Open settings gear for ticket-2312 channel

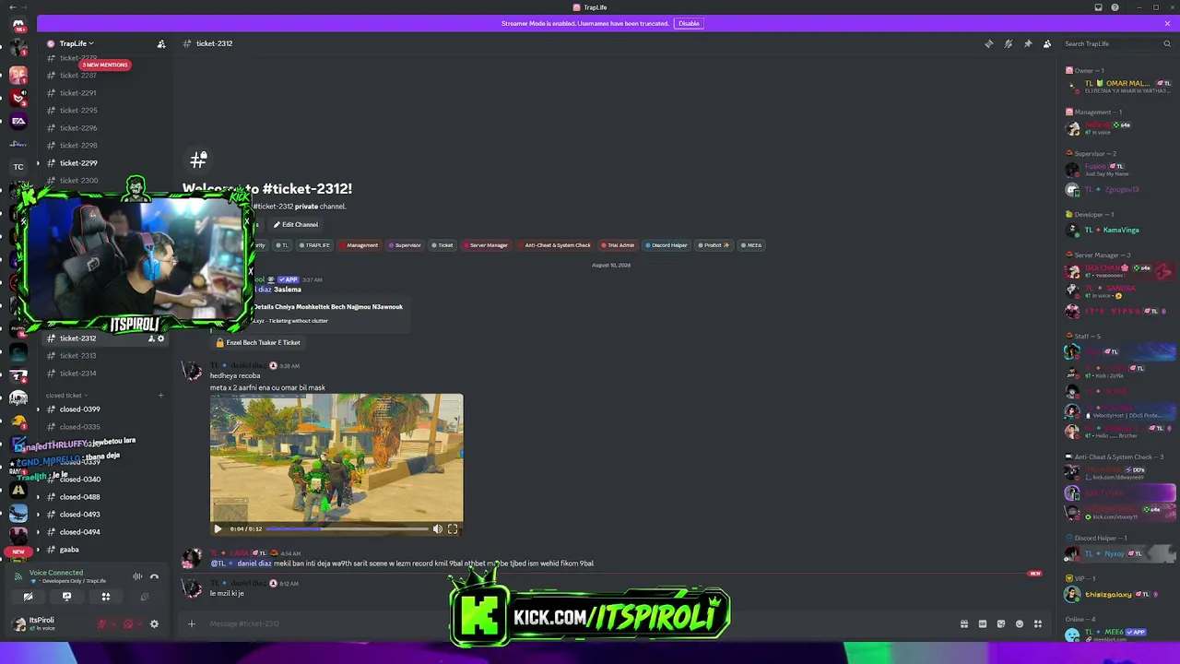tap(160, 338)
